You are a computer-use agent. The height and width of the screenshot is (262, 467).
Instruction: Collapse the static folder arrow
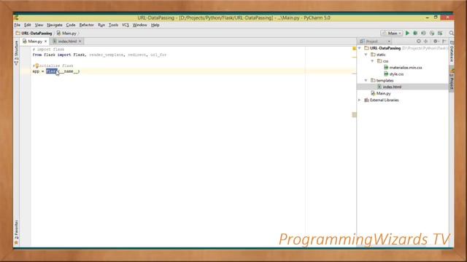click(366, 55)
